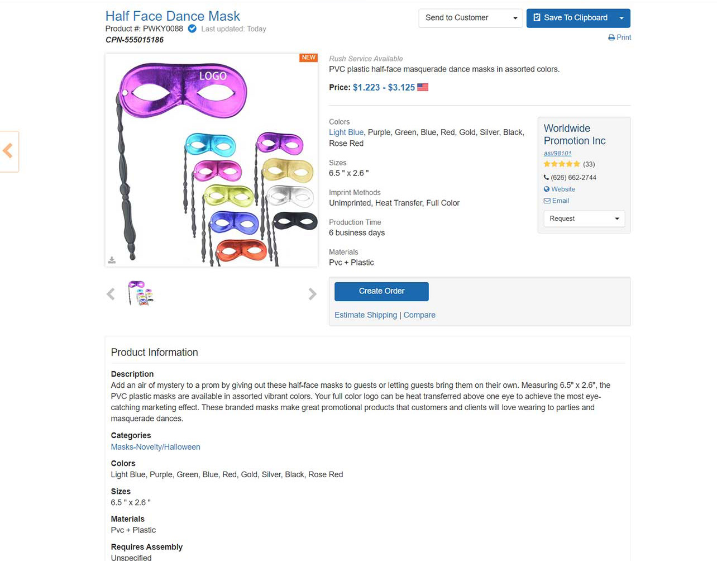Image resolution: width=717 pixels, height=561 pixels.
Task: Select the mask product thumbnail
Action: (x=141, y=293)
